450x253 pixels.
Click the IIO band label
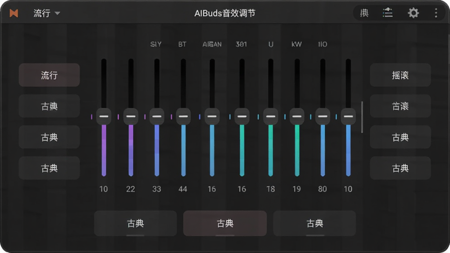coord(323,44)
